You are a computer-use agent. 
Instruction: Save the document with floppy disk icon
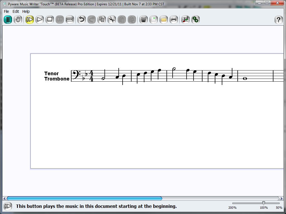144,20
